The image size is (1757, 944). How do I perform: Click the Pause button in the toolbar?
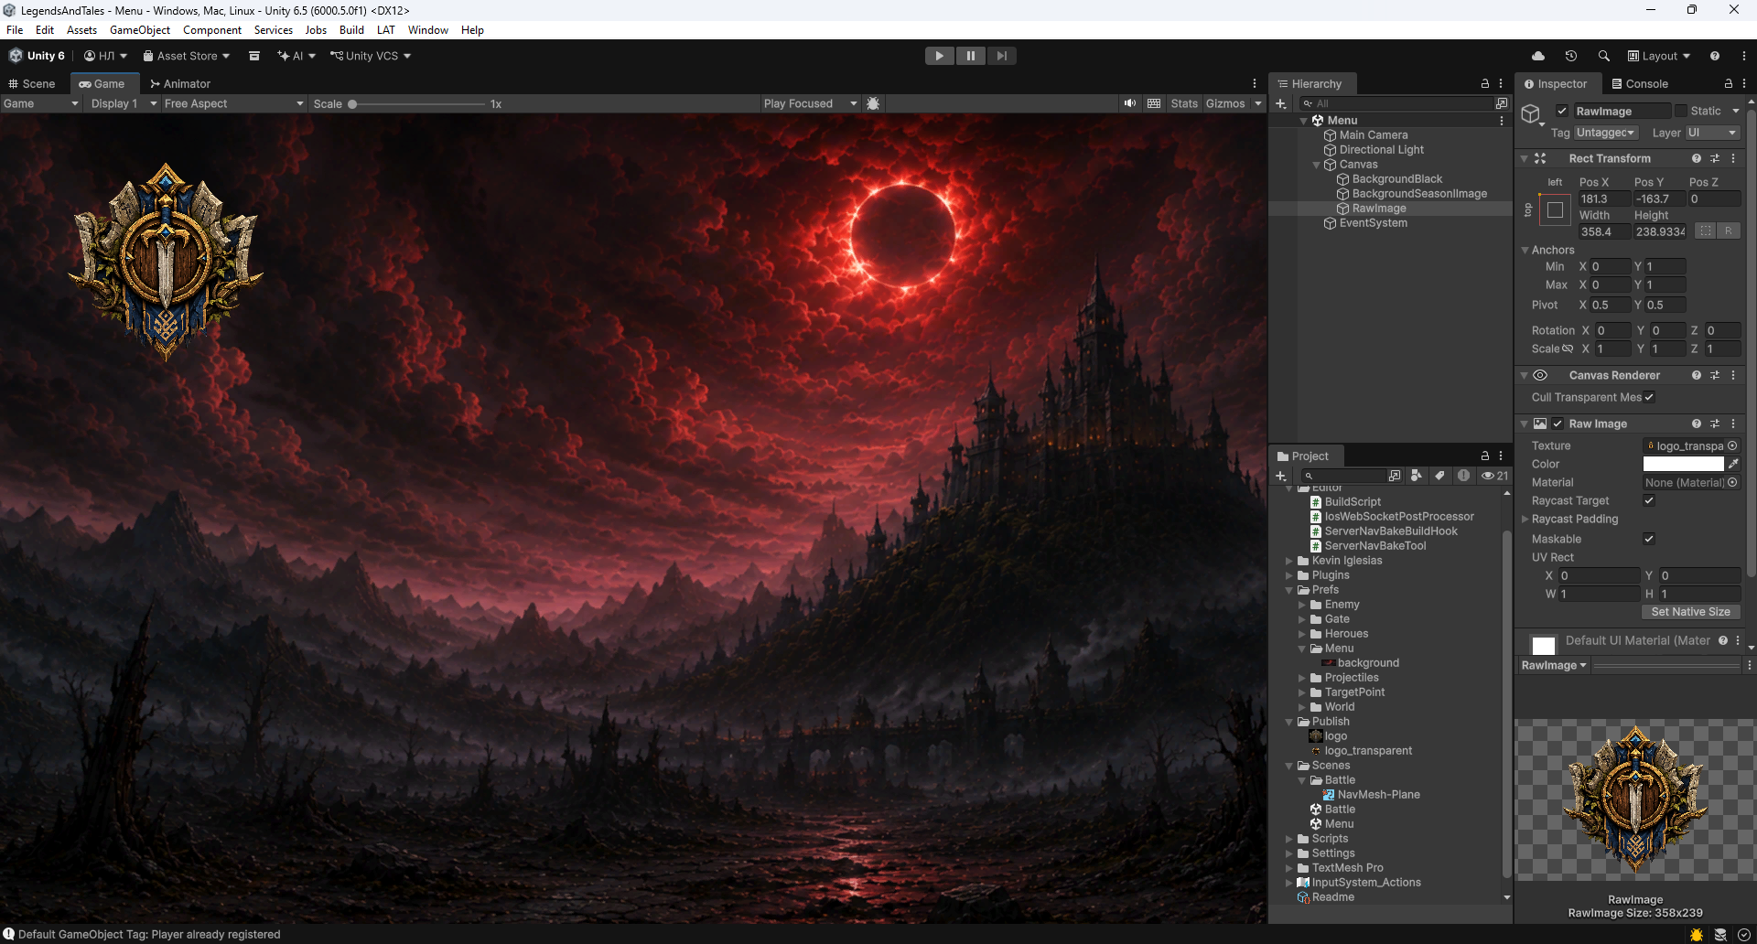pyautogui.click(x=970, y=56)
